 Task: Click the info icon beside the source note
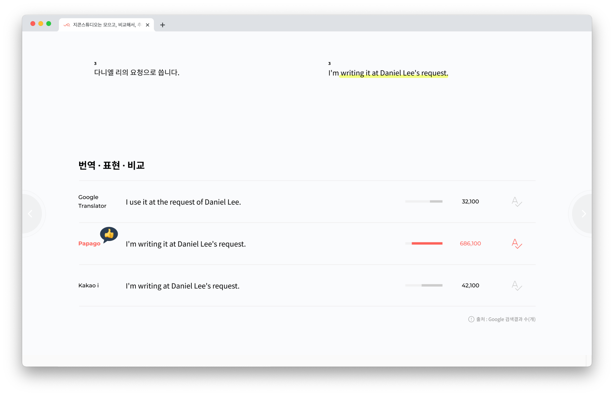pos(471,319)
